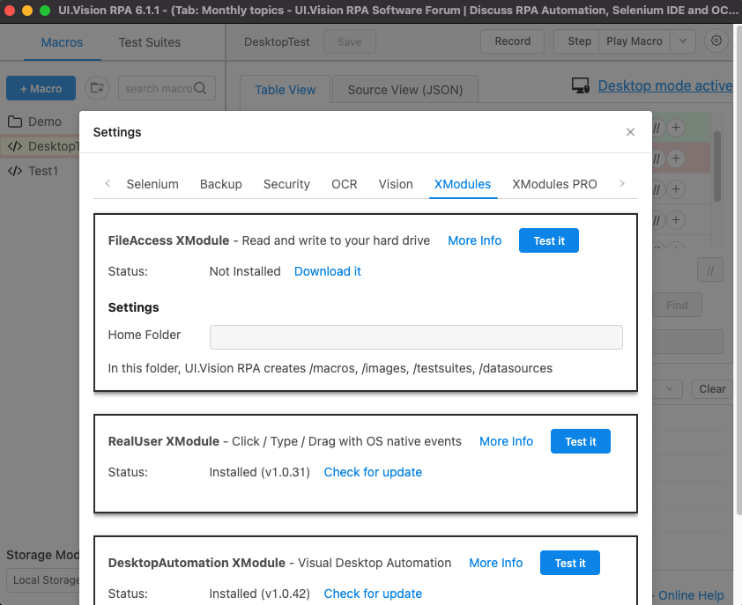
Task: Open More Info for RealUser XModule
Action: [506, 441]
